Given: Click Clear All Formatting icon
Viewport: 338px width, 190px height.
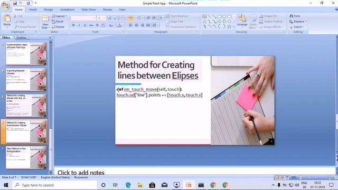Looking at the screenshot, I should point(122,18).
